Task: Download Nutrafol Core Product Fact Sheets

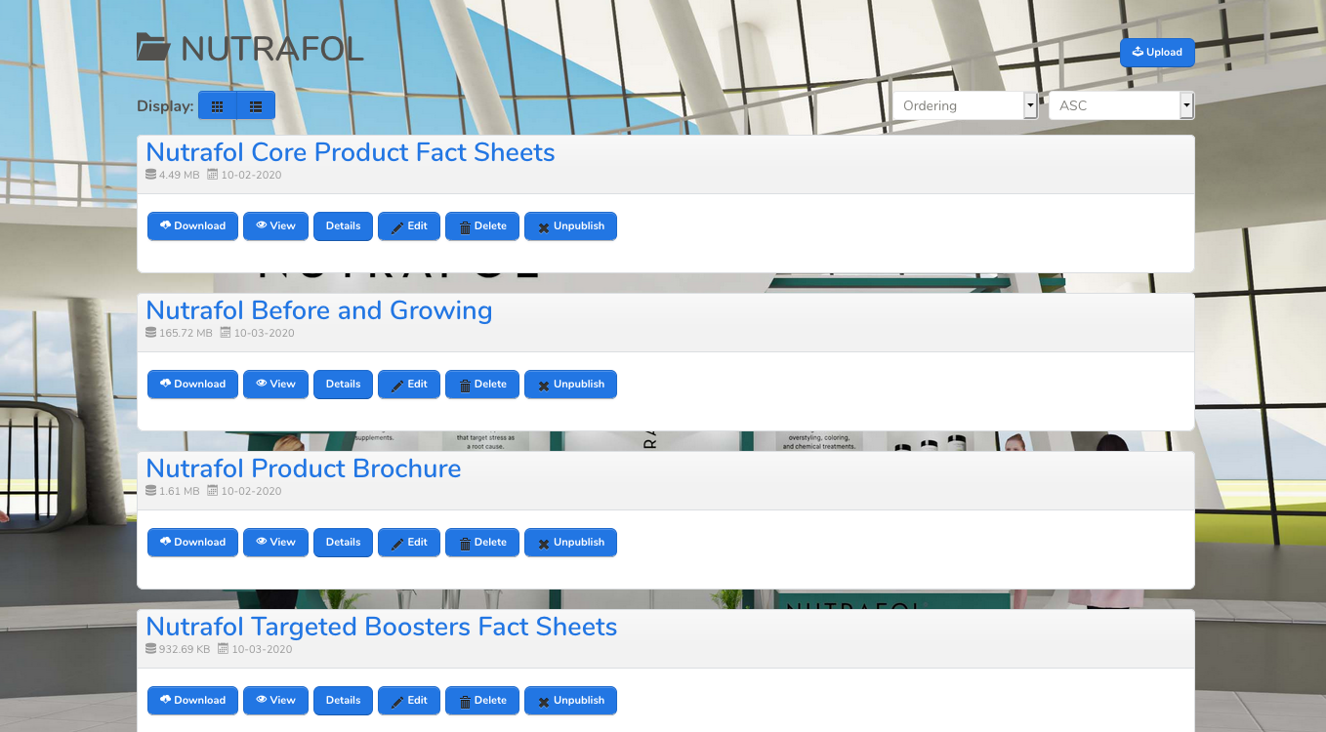Action: (192, 226)
